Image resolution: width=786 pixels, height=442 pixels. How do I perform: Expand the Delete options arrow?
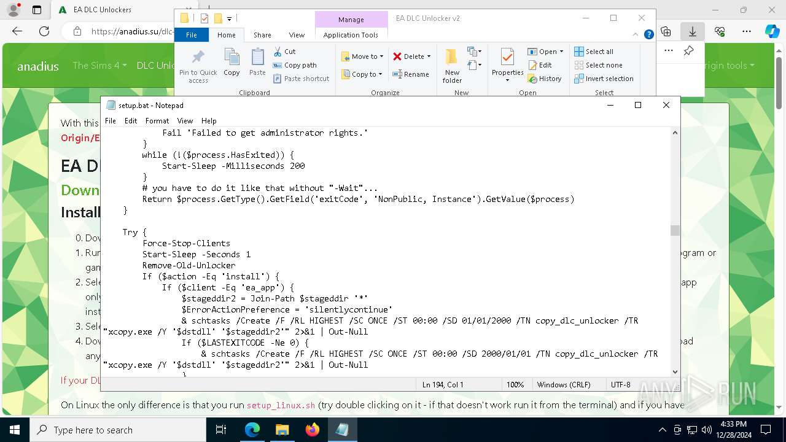tap(429, 56)
